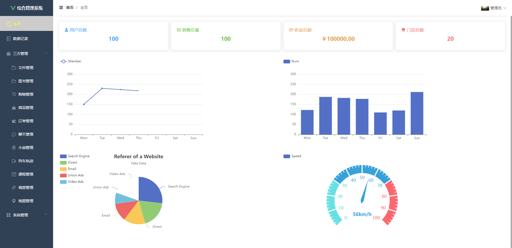Image resolution: width=512 pixels, height=248 pixels.
Task: Click the 主页 breadcrumb item
Action: pos(84,7)
